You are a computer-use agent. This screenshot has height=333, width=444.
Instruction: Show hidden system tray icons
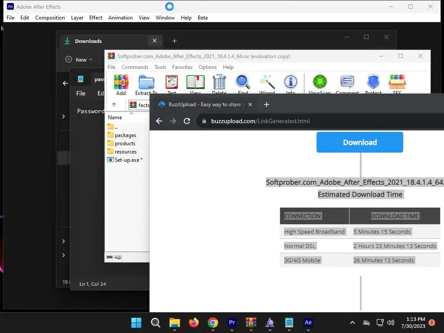(x=353, y=323)
